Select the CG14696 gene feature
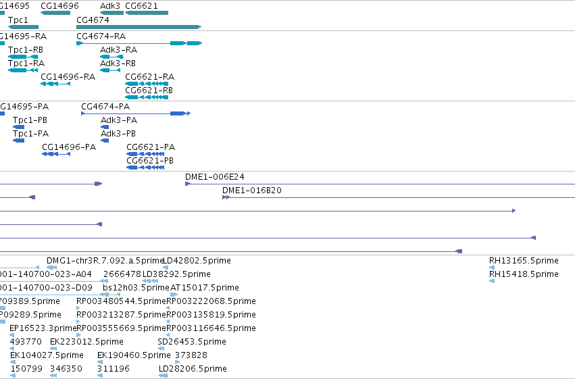This screenshot has width=575, height=379. click(55, 13)
